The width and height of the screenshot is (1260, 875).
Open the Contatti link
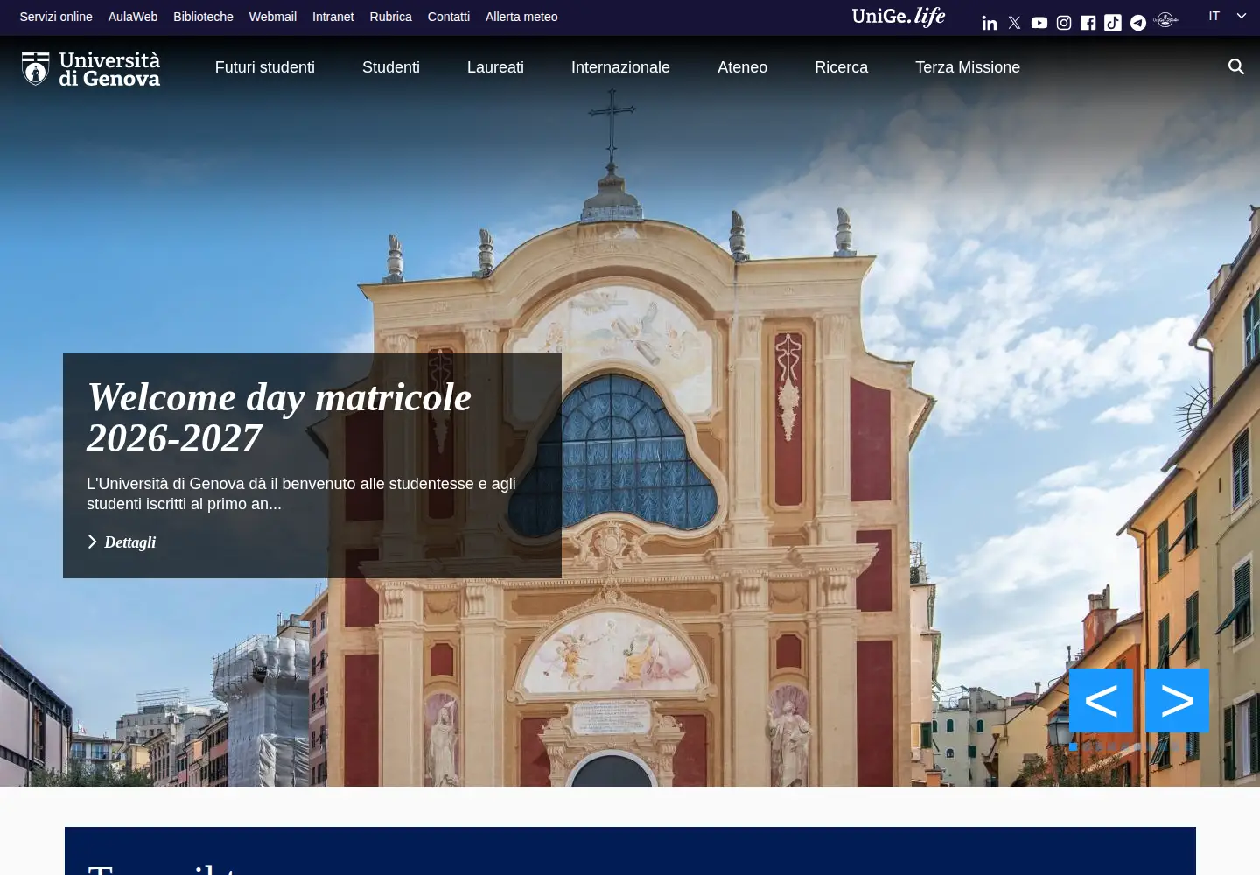point(449,17)
